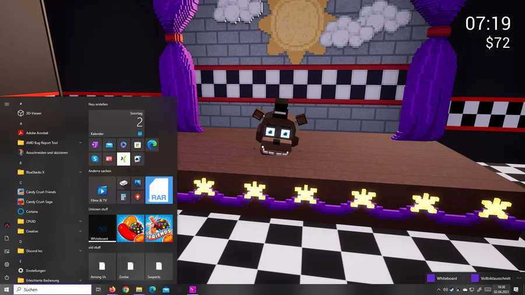Launch Cortana from app list
Viewport: 525px width, 295px height.
(50, 212)
